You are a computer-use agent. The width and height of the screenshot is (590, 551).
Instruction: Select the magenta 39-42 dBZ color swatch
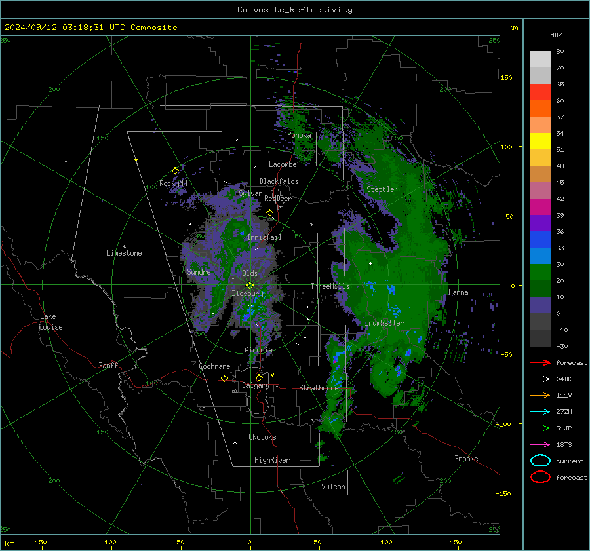coord(540,207)
